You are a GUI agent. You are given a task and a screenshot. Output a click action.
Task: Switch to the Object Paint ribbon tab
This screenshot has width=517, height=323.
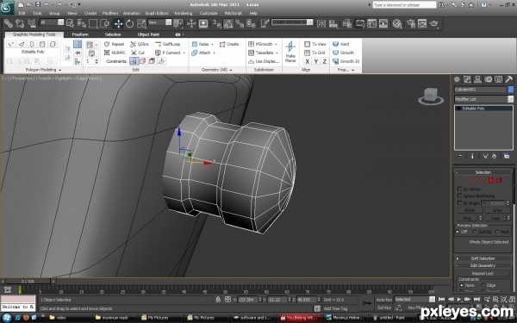[x=148, y=34]
